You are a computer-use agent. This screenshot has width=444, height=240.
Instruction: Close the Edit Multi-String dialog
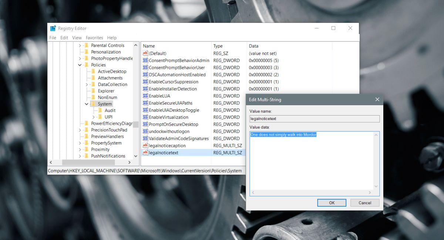pyautogui.click(x=377, y=99)
